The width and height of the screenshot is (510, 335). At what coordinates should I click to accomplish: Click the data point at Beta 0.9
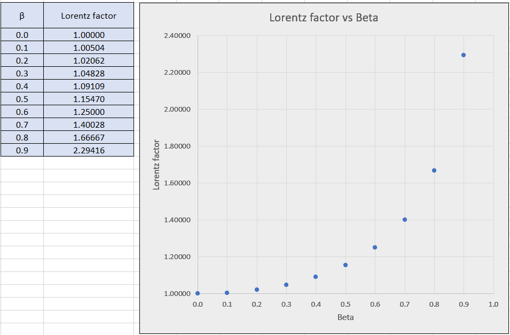[x=464, y=55]
